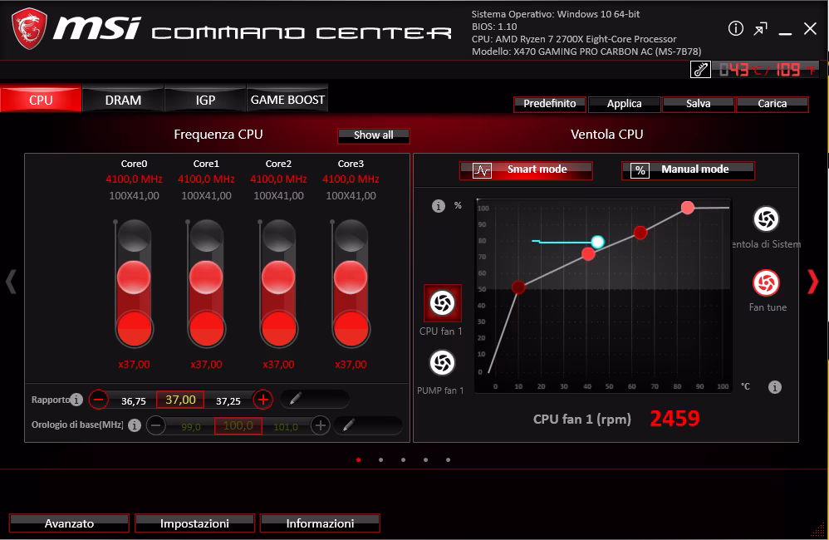The image size is (829, 540).
Task: Click the thermometer temperature icon
Action: [x=700, y=69]
